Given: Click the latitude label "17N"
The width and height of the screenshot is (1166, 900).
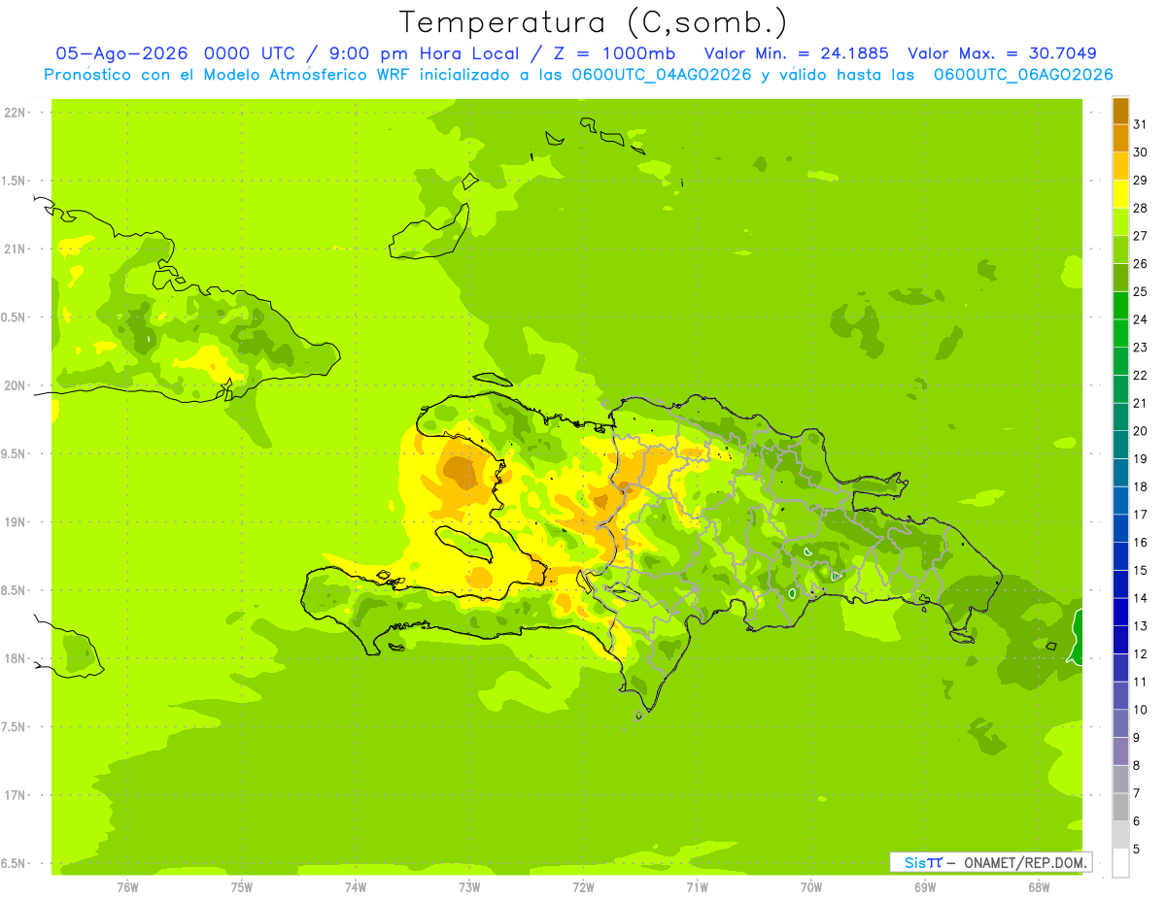Looking at the screenshot, I should pos(16,795).
